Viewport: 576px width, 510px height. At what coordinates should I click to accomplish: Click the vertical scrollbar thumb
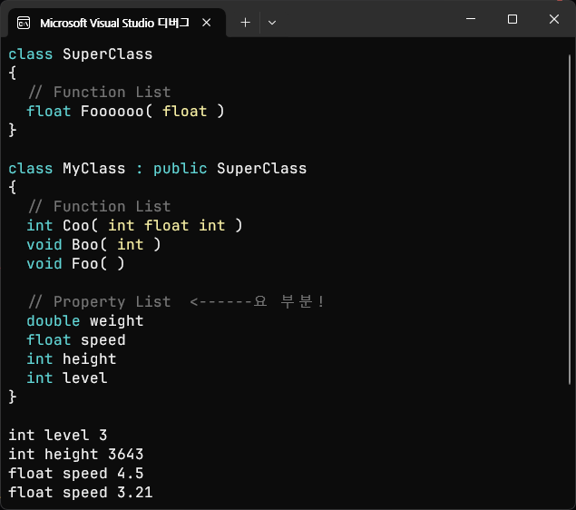tap(570, 220)
